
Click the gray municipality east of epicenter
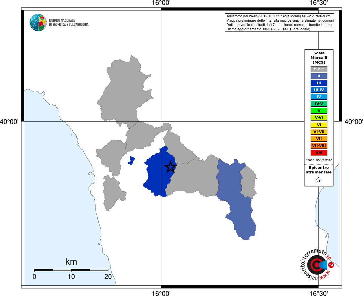194,176
